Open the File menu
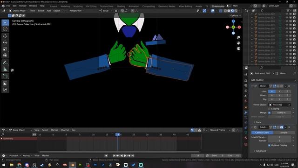Screen dimensions: 298x168 pyautogui.click(x=8, y=6)
